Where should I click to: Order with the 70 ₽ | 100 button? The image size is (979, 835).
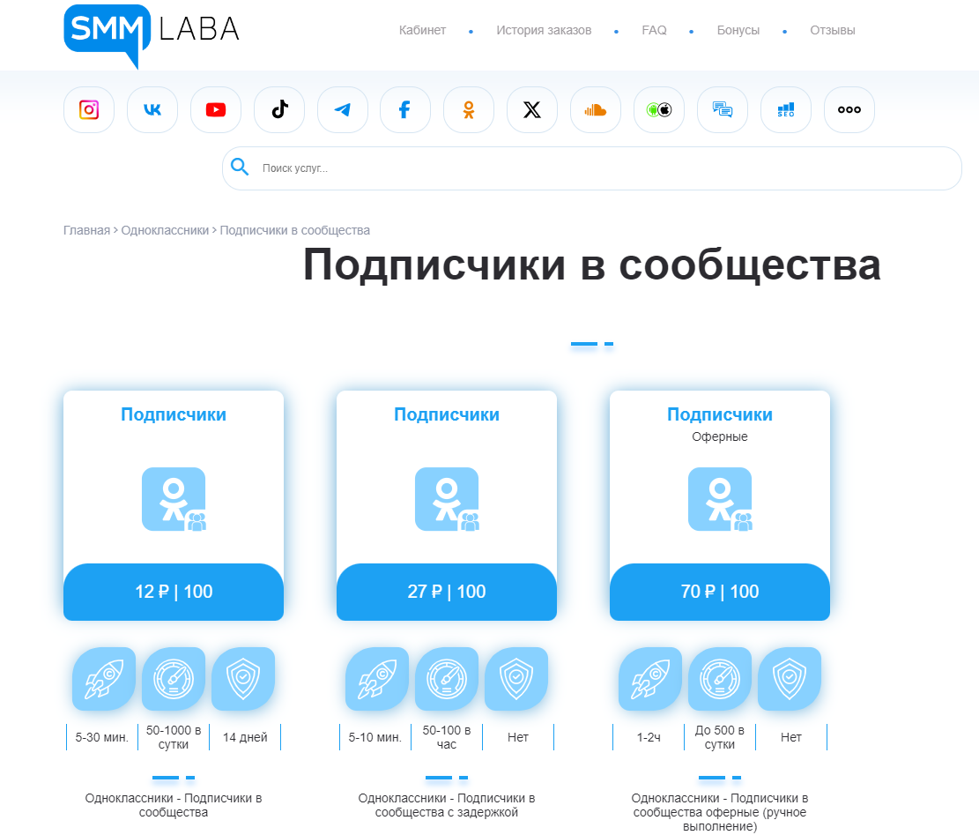(x=720, y=592)
